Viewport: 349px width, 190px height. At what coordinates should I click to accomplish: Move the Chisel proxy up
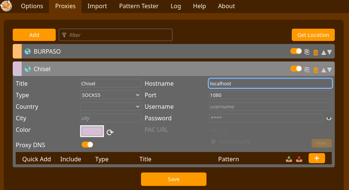click(x=324, y=70)
